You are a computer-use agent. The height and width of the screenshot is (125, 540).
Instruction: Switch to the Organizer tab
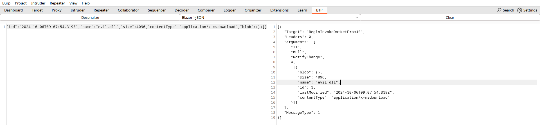253,10
